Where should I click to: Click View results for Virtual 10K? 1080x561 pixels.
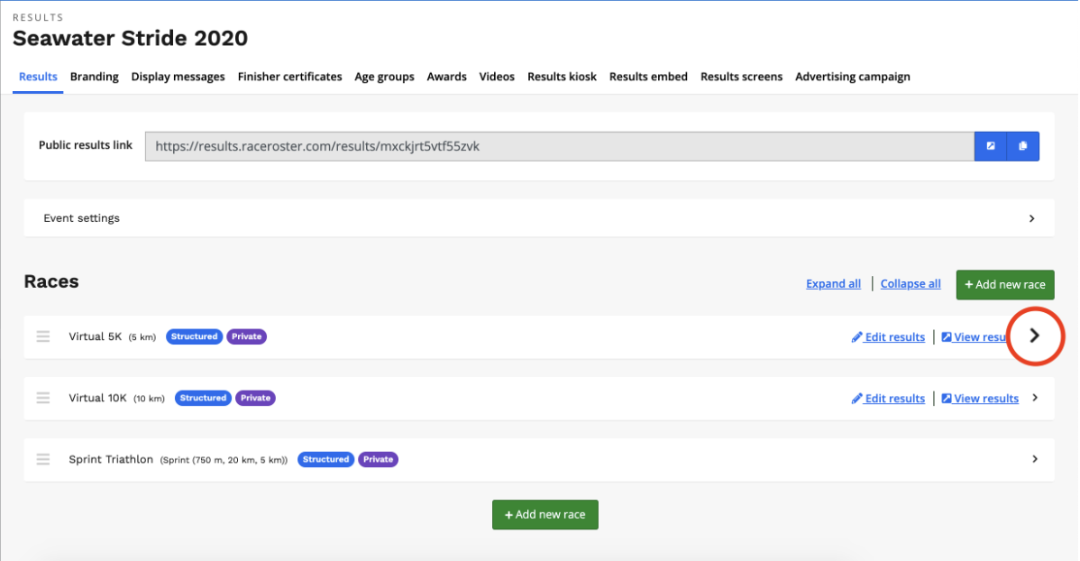click(x=980, y=399)
